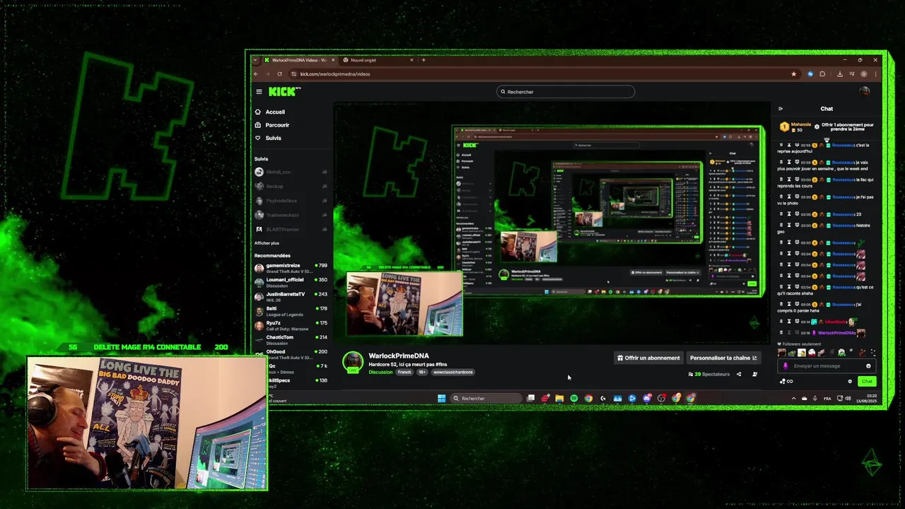Click the Discussion category link
Image resolution: width=905 pixels, height=509 pixels.
coord(380,372)
